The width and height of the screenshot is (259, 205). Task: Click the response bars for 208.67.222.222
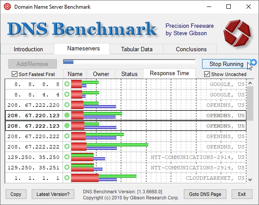click(110, 146)
